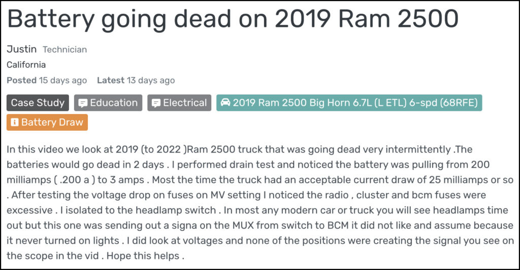This screenshot has height=270, width=520.
Task: Click the info icon on Battery Draw
Action: (x=15, y=123)
